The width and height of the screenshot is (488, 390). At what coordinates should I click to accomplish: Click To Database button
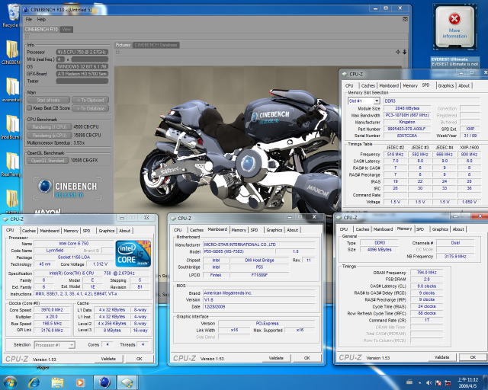click(90, 108)
